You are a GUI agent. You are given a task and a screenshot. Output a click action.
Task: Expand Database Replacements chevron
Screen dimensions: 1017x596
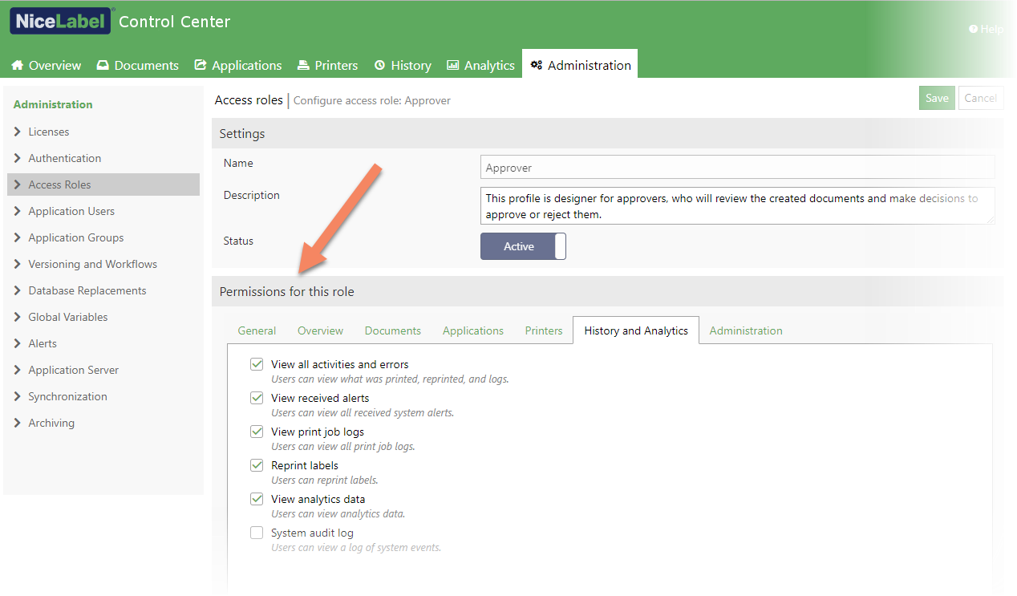point(18,290)
